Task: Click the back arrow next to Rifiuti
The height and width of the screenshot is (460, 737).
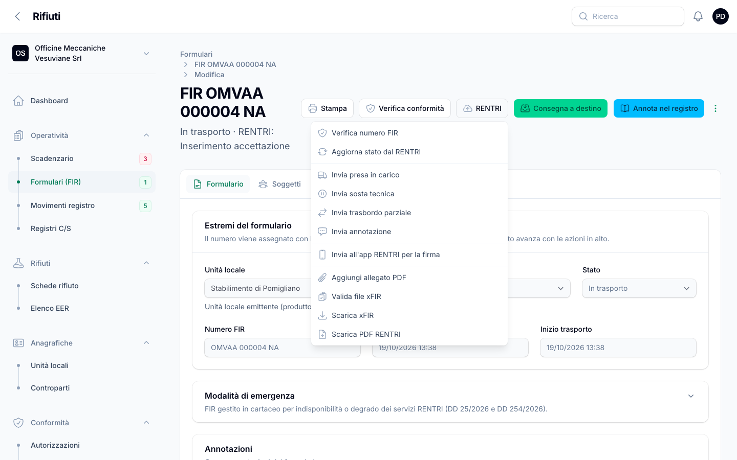Action: (x=18, y=16)
